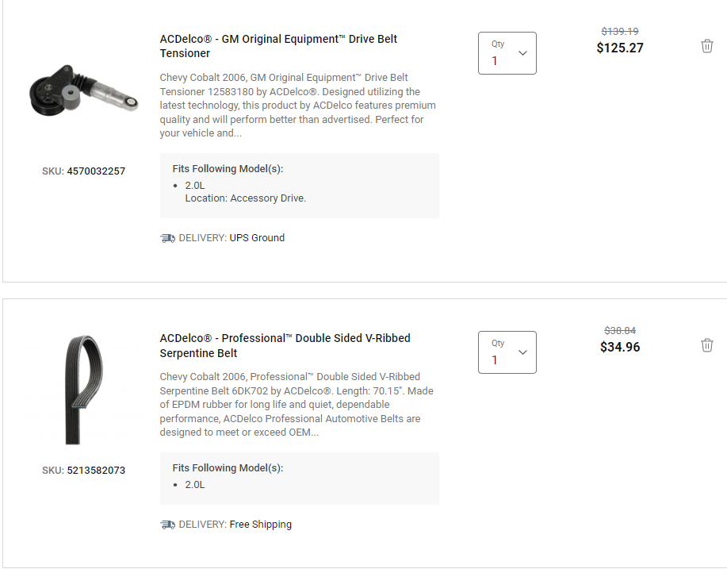Open quantity dropdown for Serpentine Belt
The height and width of the screenshot is (569, 727).
click(507, 352)
